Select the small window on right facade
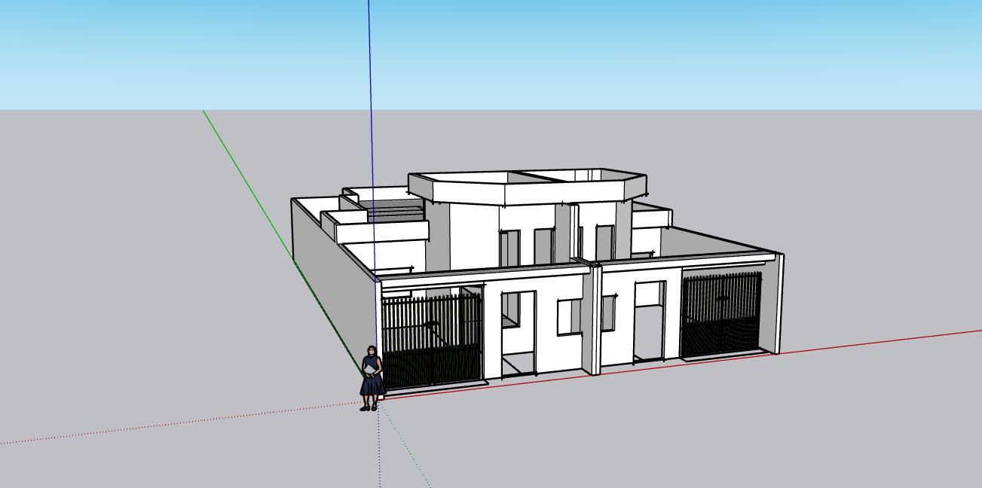 (x=607, y=314)
